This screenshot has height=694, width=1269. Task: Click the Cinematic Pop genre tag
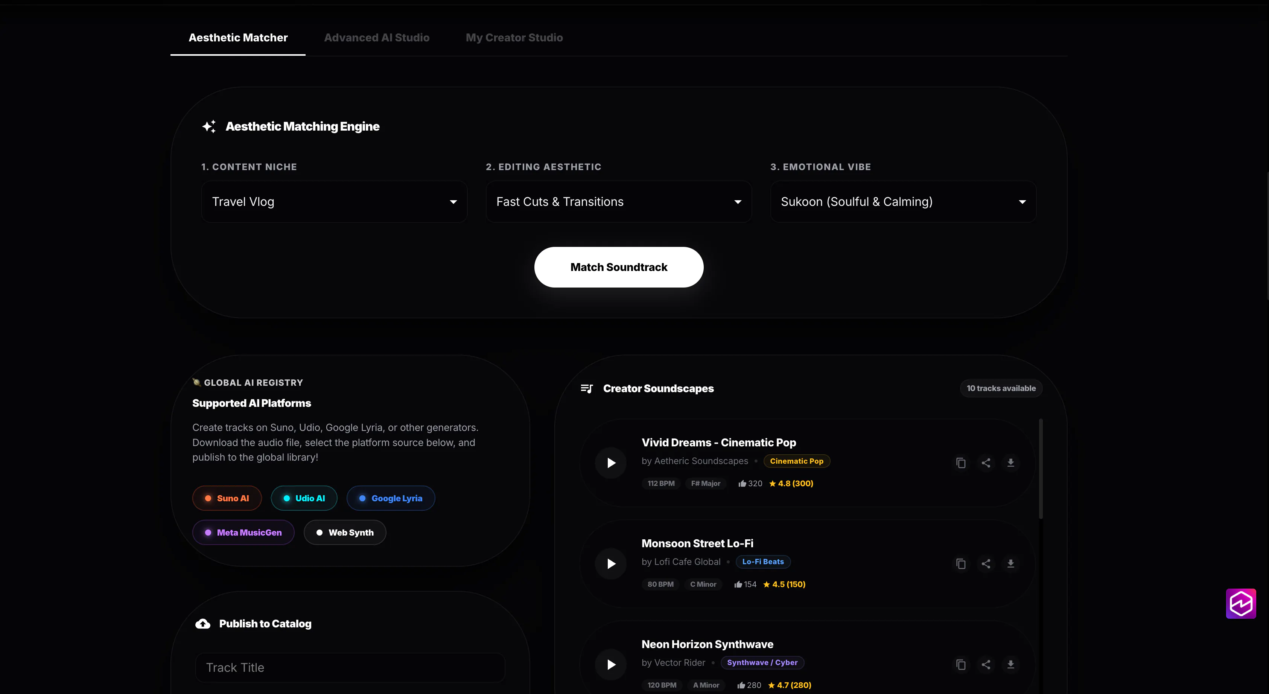797,461
